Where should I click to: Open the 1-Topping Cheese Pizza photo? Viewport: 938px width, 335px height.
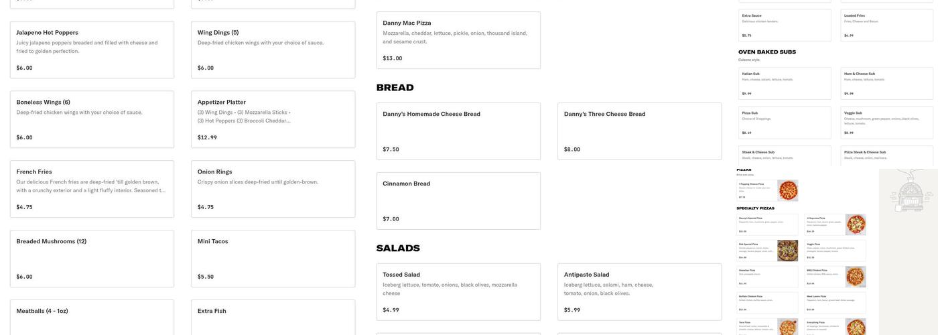pos(787,190)
